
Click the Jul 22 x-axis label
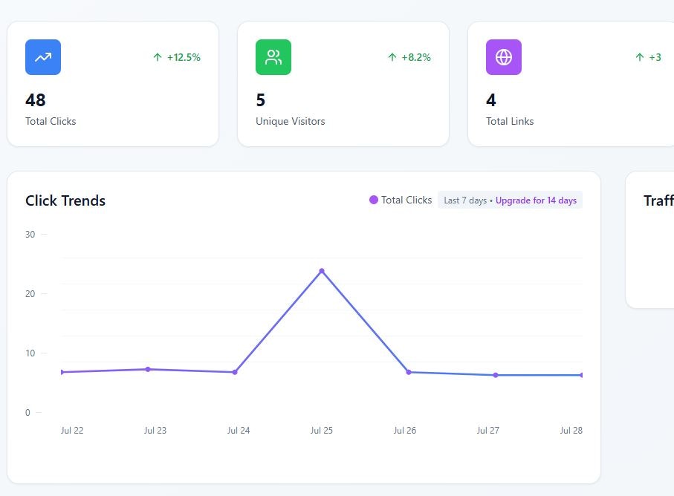(x=72, y=431)
